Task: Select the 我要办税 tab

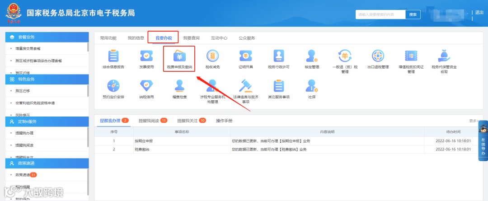Action: coord(164,38)
